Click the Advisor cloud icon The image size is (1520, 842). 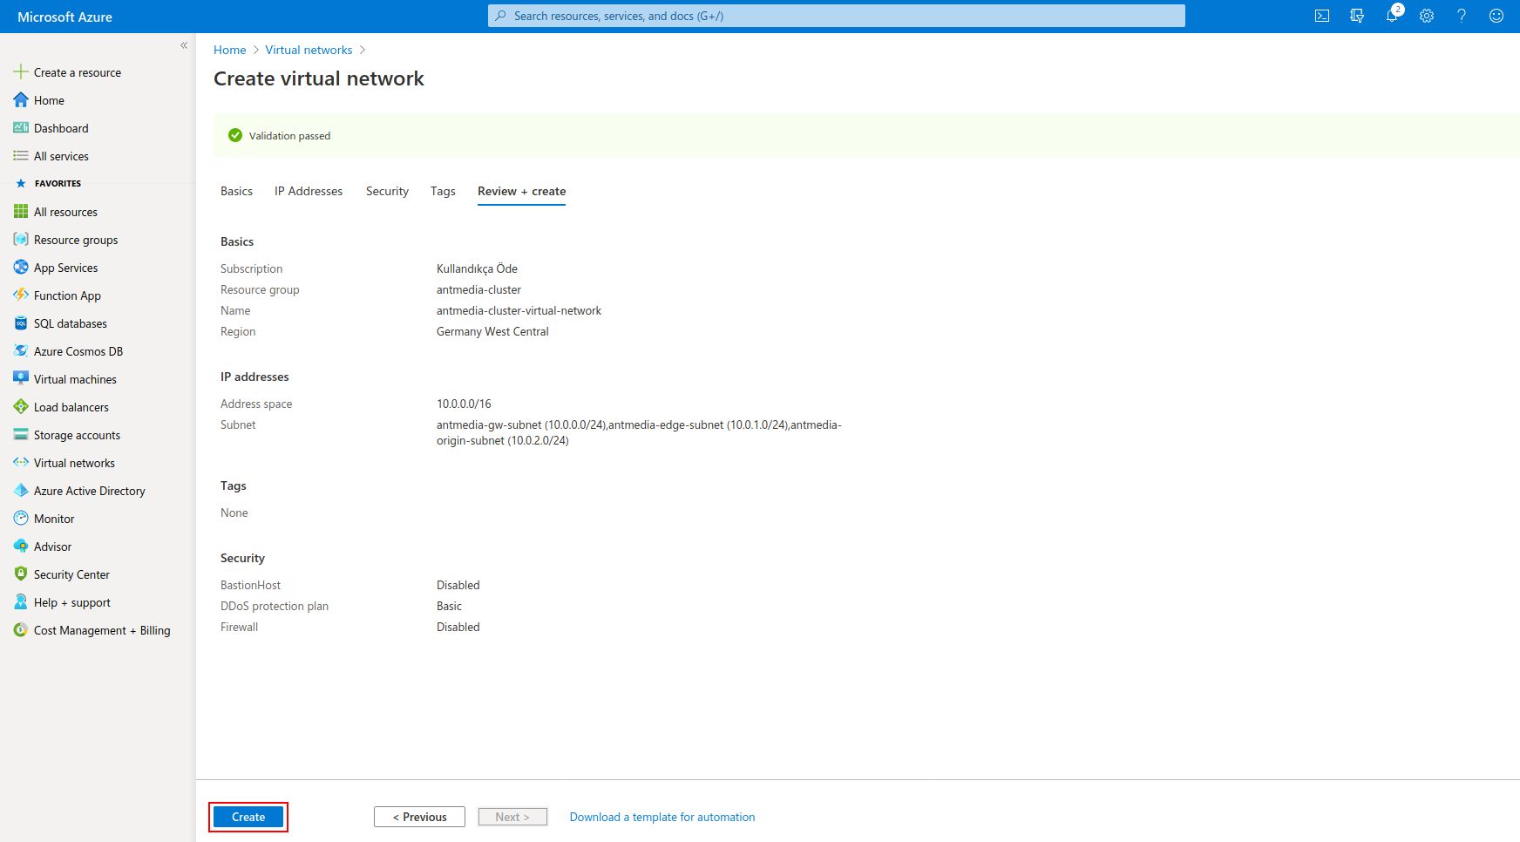(x=21, y=547)
